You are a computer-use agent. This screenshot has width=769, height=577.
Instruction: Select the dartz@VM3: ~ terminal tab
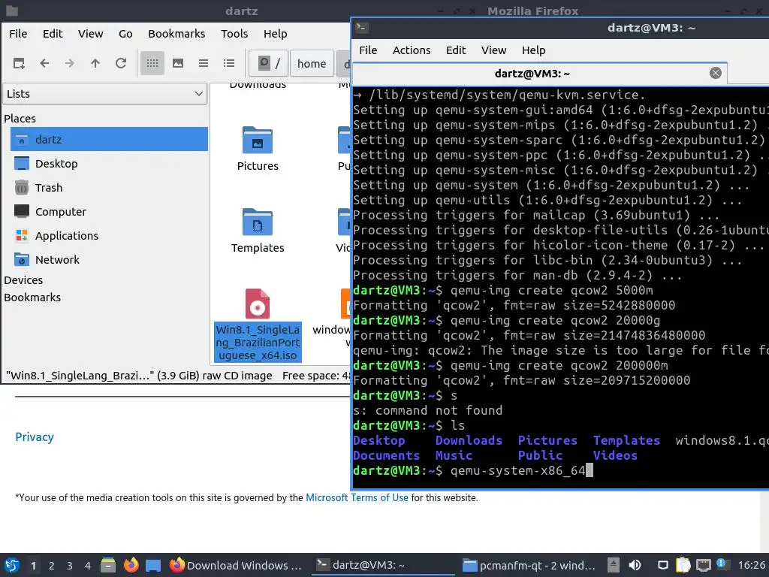click(x=539, y=74)
